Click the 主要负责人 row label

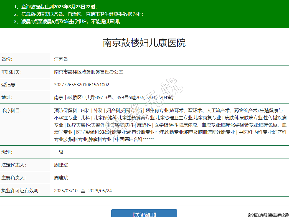[x=14, y=178]
